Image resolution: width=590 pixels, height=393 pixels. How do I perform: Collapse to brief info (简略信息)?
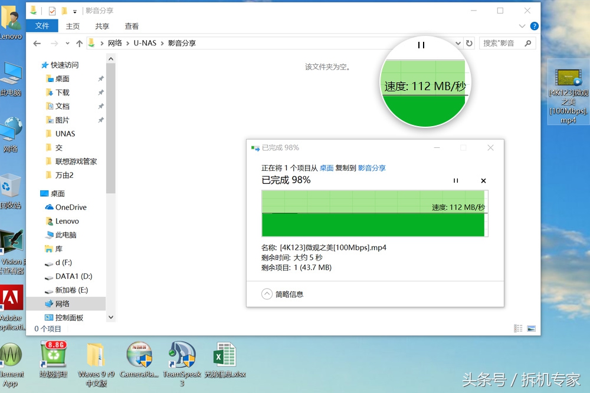pos(282,294)
